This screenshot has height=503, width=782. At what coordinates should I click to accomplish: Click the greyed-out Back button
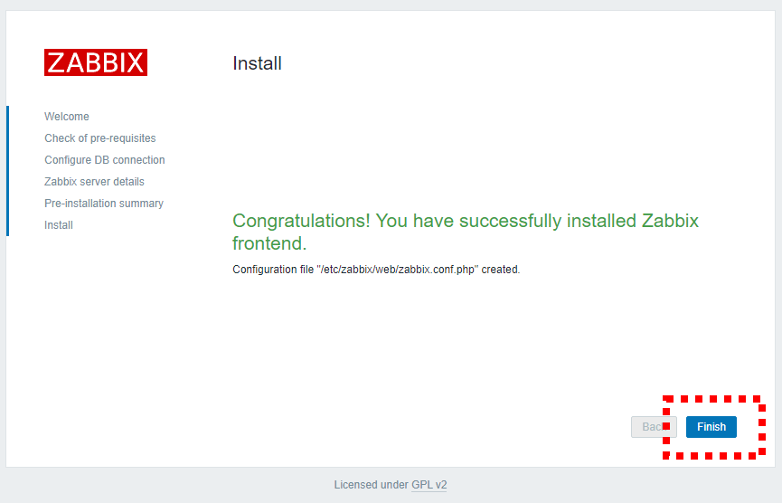click(x=654, y=427)
